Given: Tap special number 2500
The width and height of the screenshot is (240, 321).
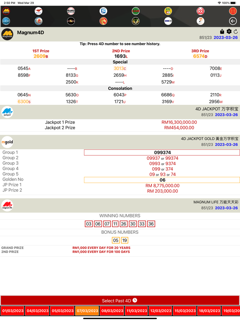Looking at the screenshot, I should coord(72,82).
